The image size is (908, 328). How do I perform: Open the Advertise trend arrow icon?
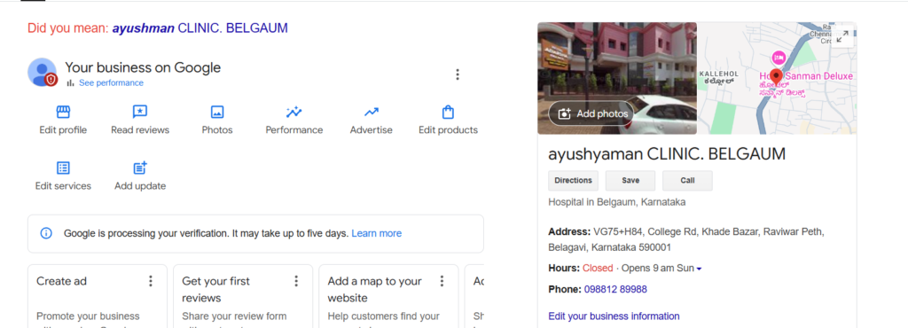point(372,112)
